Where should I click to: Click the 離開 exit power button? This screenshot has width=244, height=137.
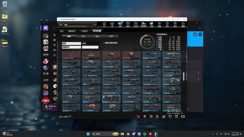point(183,24)
